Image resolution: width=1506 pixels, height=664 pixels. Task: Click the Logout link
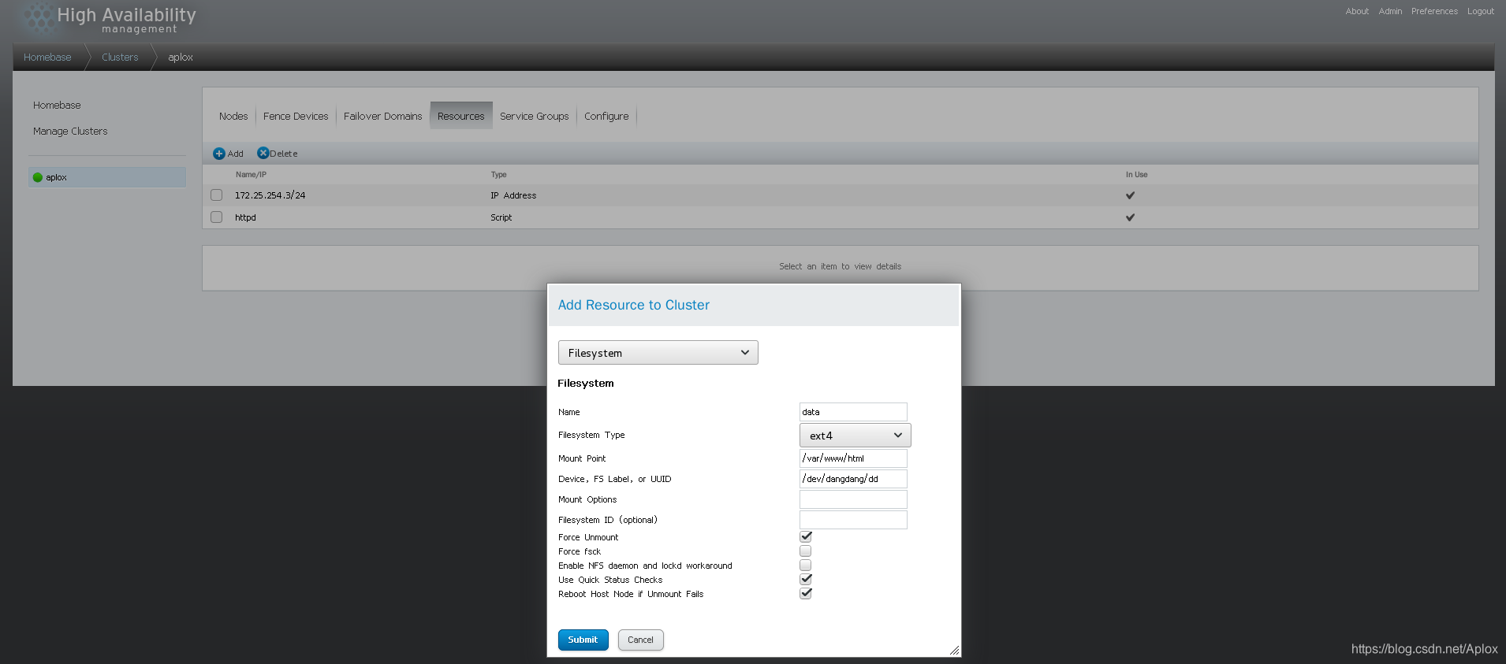1480,11
